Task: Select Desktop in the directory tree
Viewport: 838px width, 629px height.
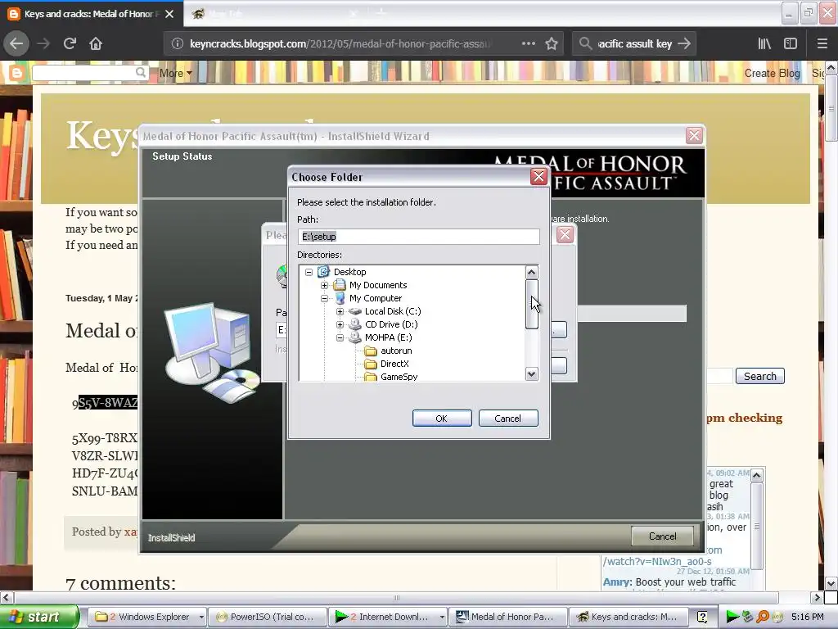Action: 349,272
